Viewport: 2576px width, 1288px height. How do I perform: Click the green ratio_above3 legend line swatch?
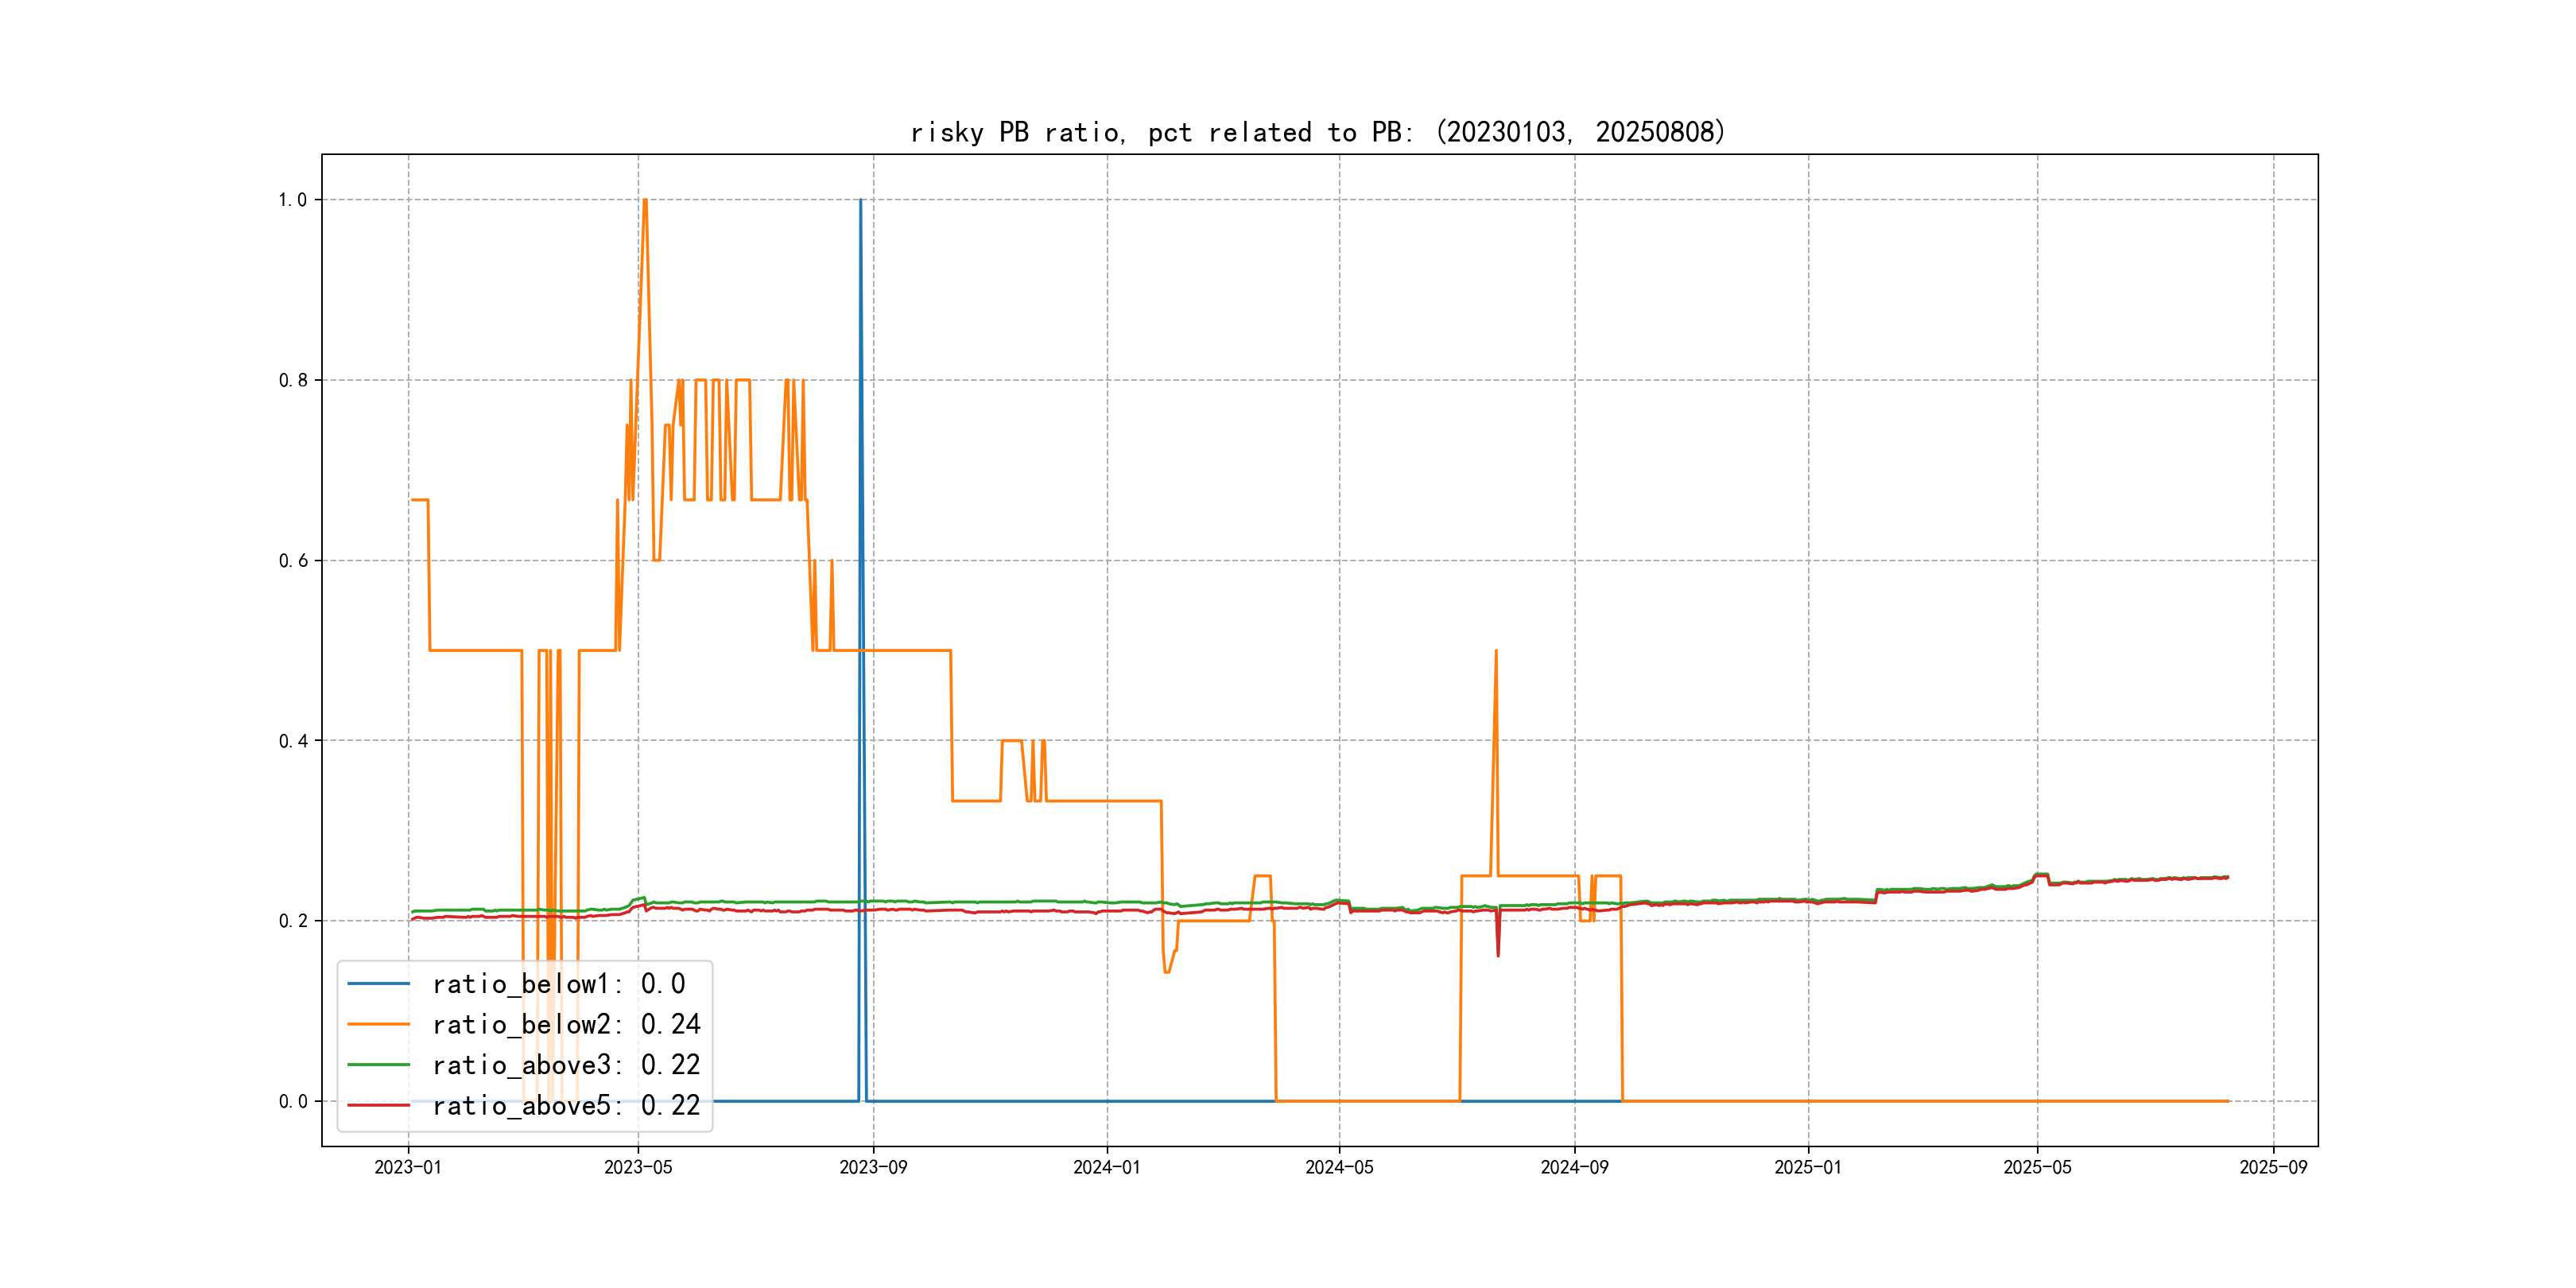pyautogui.click(x=378, y=1065)
